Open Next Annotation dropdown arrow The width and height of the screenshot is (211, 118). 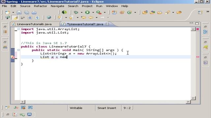(x=66, y=17)
